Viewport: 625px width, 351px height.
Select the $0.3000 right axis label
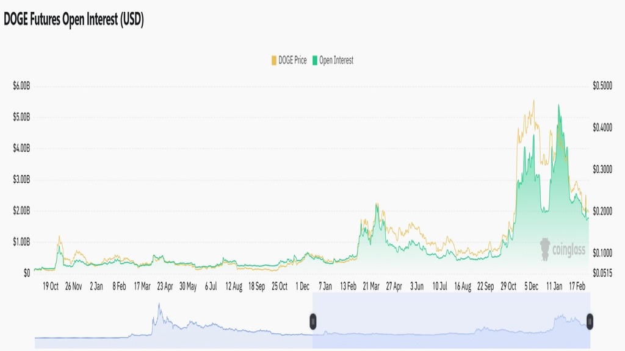tap(602, 169)
